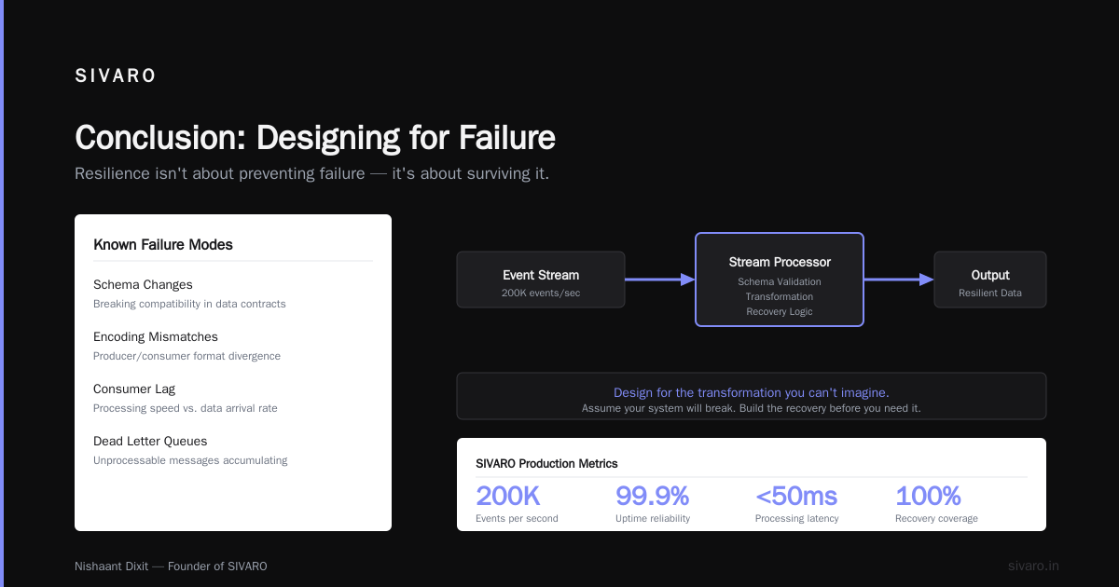This screenshot has width=1119, height=587.
Task: Click the purple design quote banner
Action: [x=752, y=396]
